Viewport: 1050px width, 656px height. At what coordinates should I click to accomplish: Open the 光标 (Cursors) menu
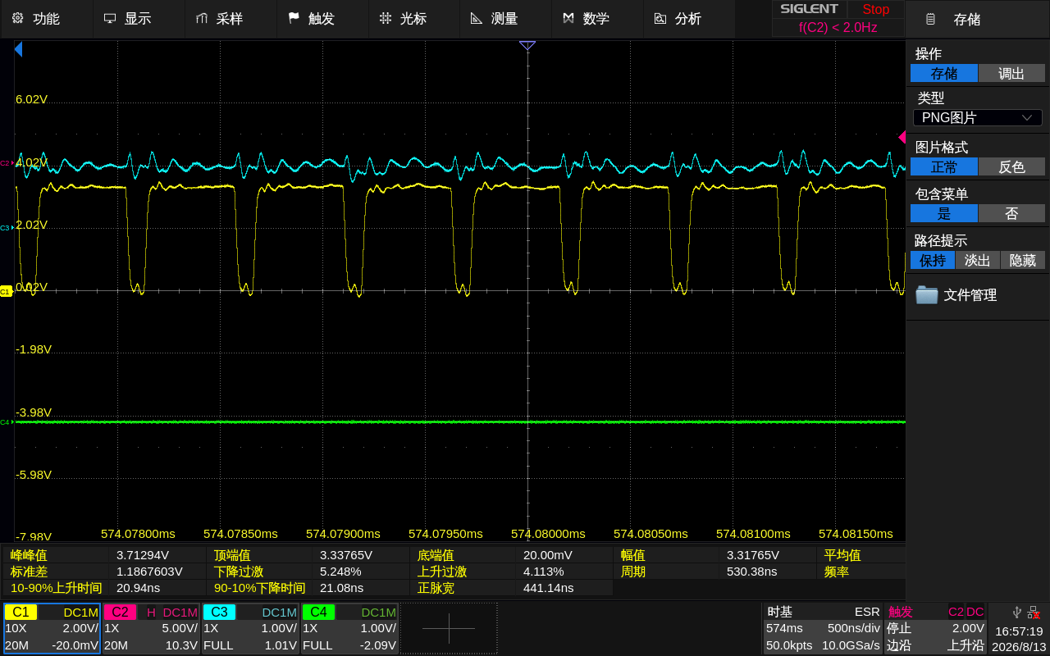pos(414,18)
